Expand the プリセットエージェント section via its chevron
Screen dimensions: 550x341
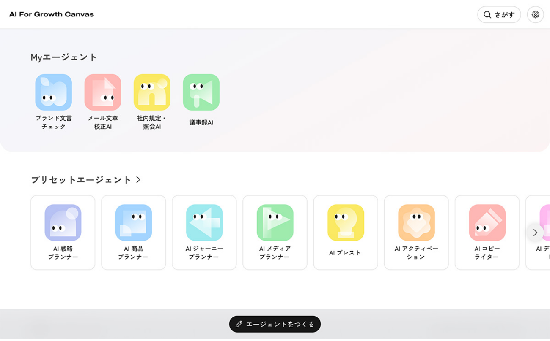click(139, 179)
